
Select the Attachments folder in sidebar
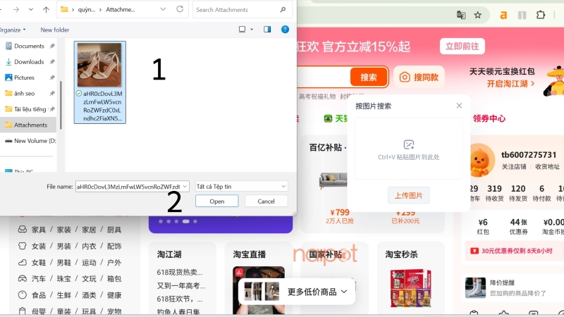[30, 125]
